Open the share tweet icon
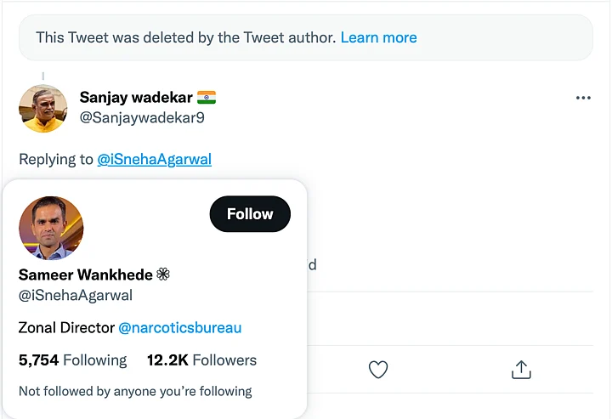612x419 pixels. click(x=521, y=370)
